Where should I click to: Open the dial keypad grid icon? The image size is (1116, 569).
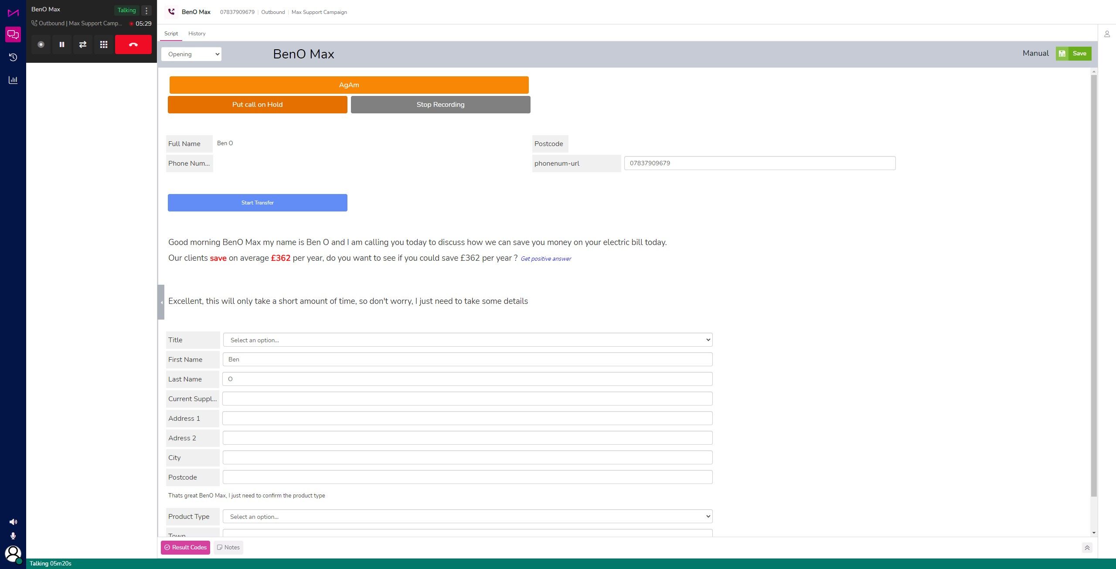tap(104, 44)
